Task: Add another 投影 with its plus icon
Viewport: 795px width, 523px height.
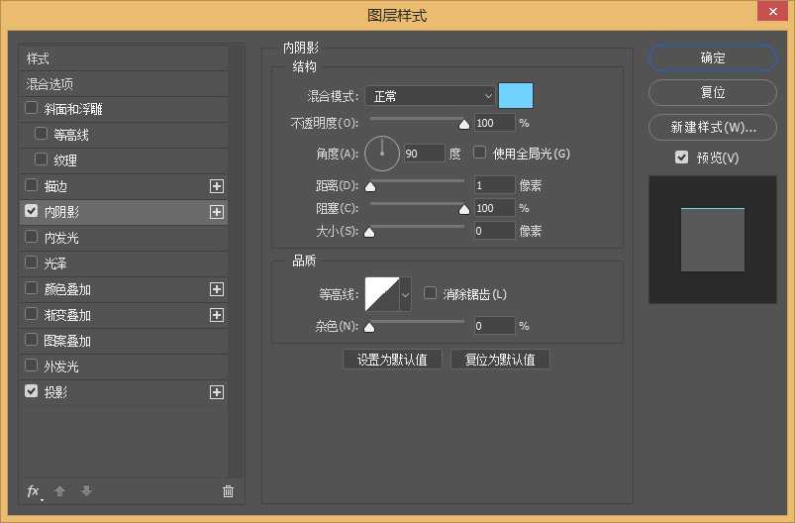Action: tap(217, 392)
